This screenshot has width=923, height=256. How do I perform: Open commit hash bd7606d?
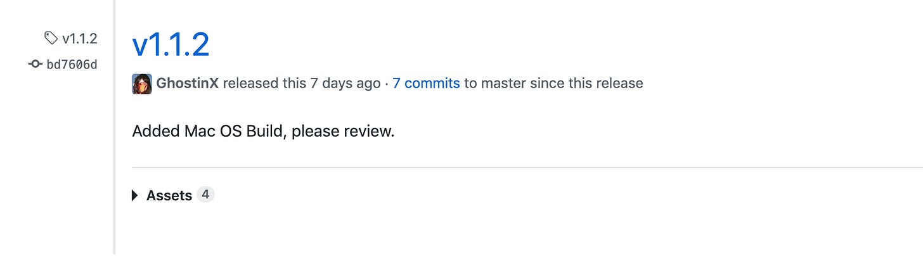pos(72,64)
